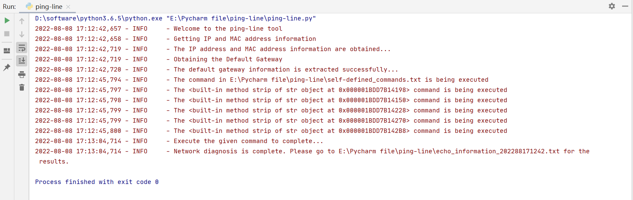
Task: Select the Up the Stack Trace arrow
Action: (21, 20)
